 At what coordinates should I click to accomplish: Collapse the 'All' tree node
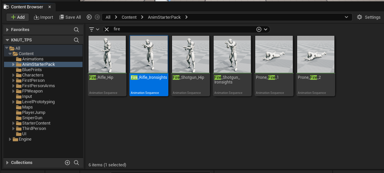click(7, 48)
